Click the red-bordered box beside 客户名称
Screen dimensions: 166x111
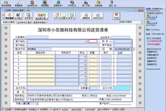pyautogui.click(x=93, y=41)
